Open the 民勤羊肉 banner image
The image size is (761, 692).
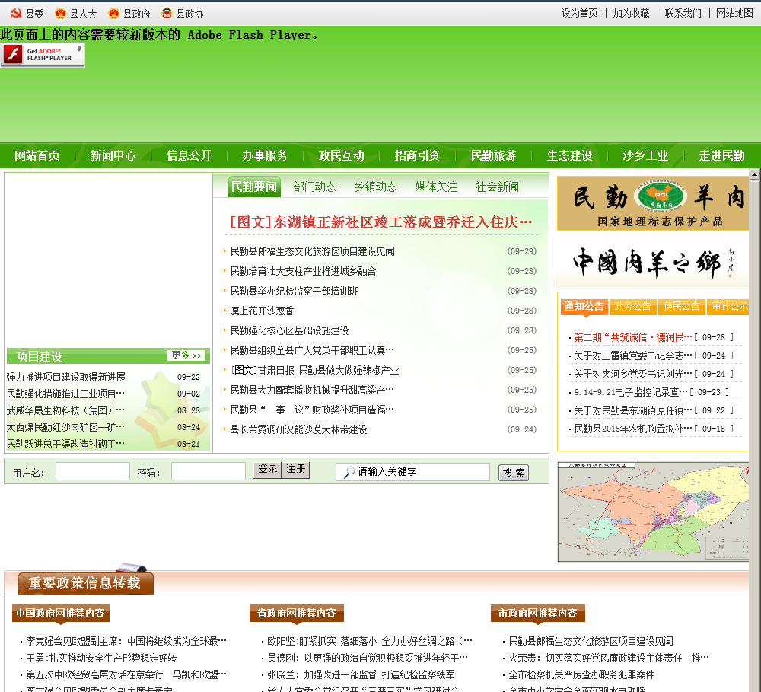point(652,203)
